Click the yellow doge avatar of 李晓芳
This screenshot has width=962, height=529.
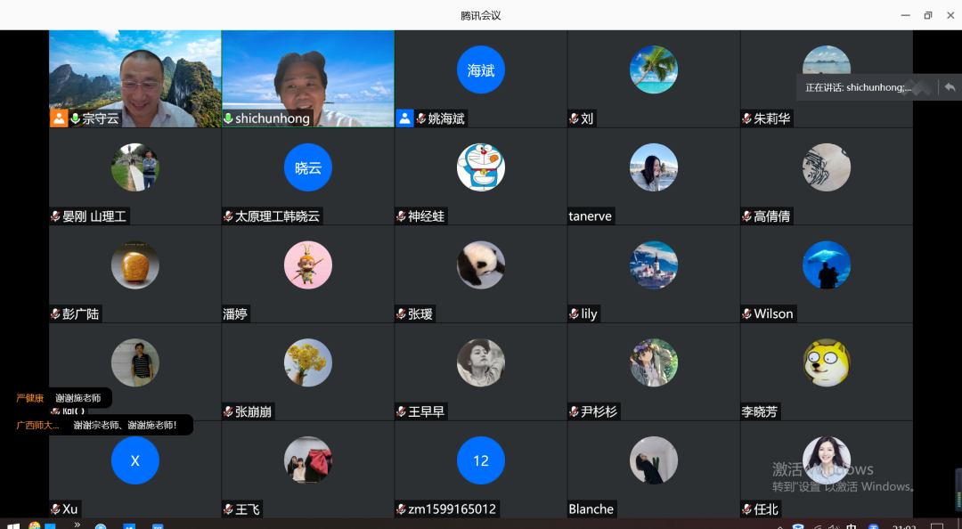click(827, 362)
